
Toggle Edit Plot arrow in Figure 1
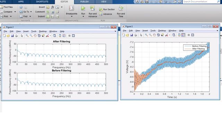141,35
